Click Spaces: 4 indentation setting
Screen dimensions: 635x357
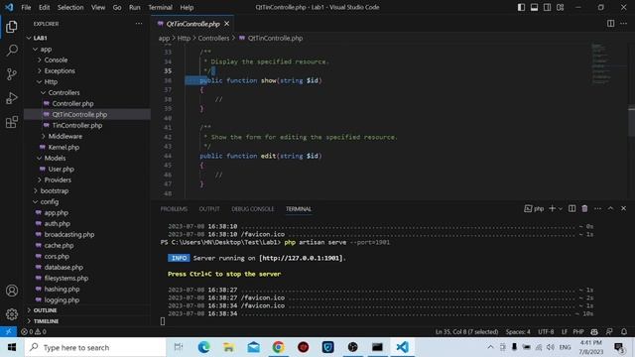click(518, 331)
